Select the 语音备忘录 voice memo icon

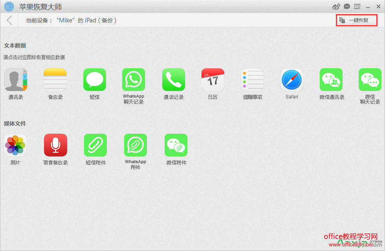(x=55, y=145)
